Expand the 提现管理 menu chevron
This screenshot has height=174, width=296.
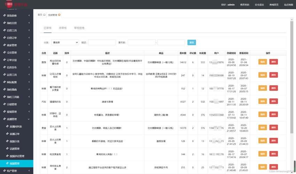coord(29,111)
